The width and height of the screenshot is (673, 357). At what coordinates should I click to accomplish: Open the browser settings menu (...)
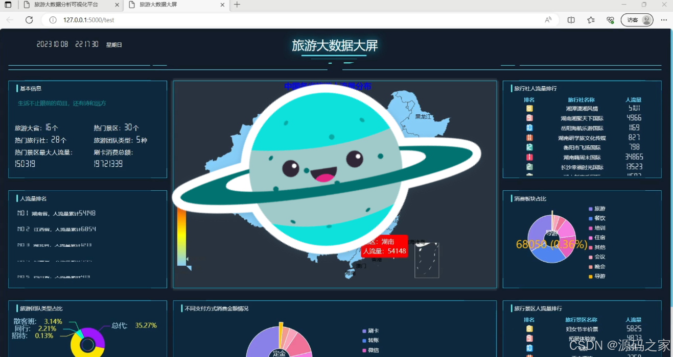click(663, 19)
